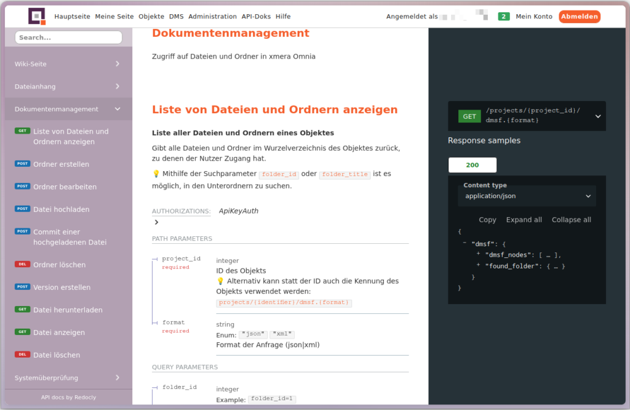Image resolution: width=630 pixels, height=410 pixels.
Task: Click Copy in response sample
Action: tap(487, 220)
